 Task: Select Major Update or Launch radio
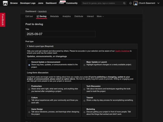pos(84,65)
